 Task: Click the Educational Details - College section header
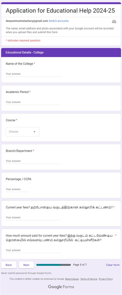(61, 53)
